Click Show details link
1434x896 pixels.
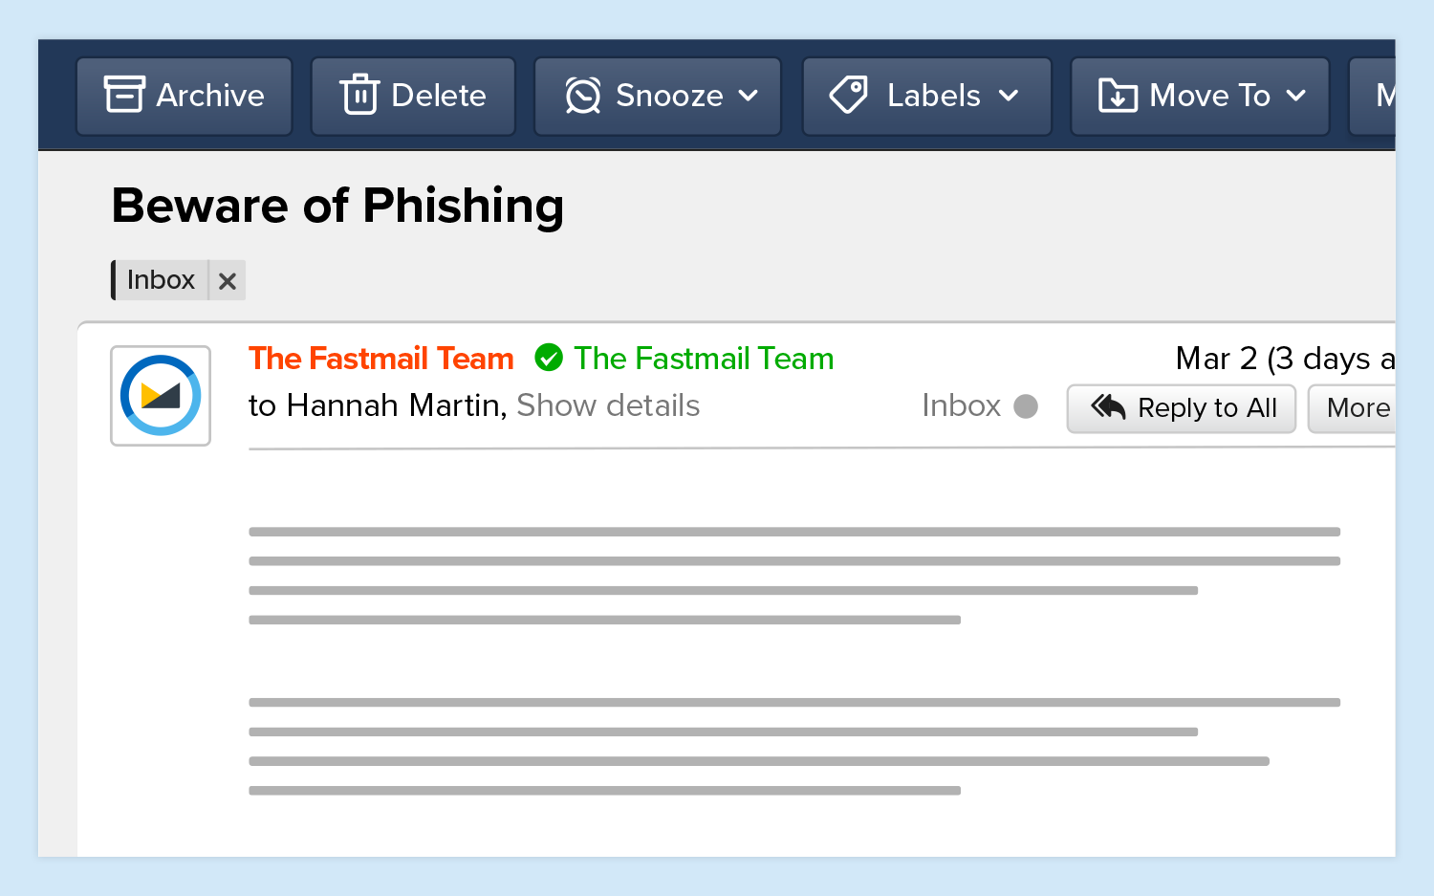(x=608, y=405)
